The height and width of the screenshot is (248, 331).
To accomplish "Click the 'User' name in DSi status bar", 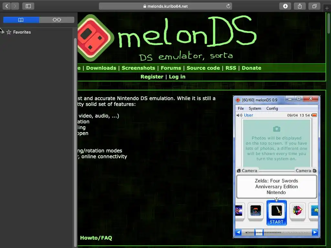I will click(249, 115).
